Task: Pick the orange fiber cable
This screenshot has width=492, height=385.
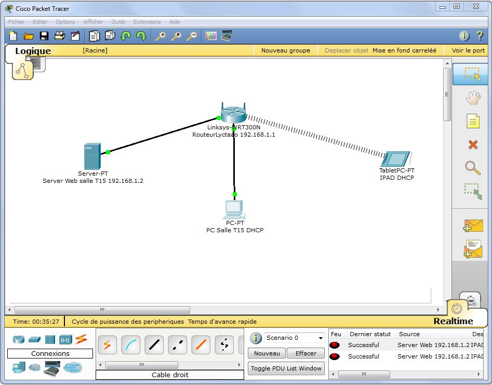Action: [x=201, y=345]
